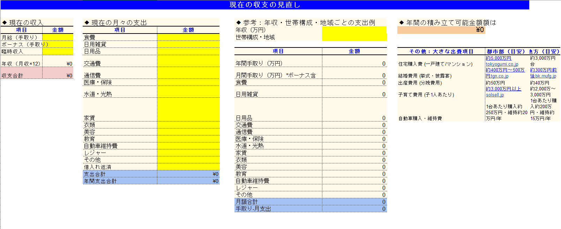
Task: Select the yellow 年収（万円） input cell
Action: pos(354,30)
